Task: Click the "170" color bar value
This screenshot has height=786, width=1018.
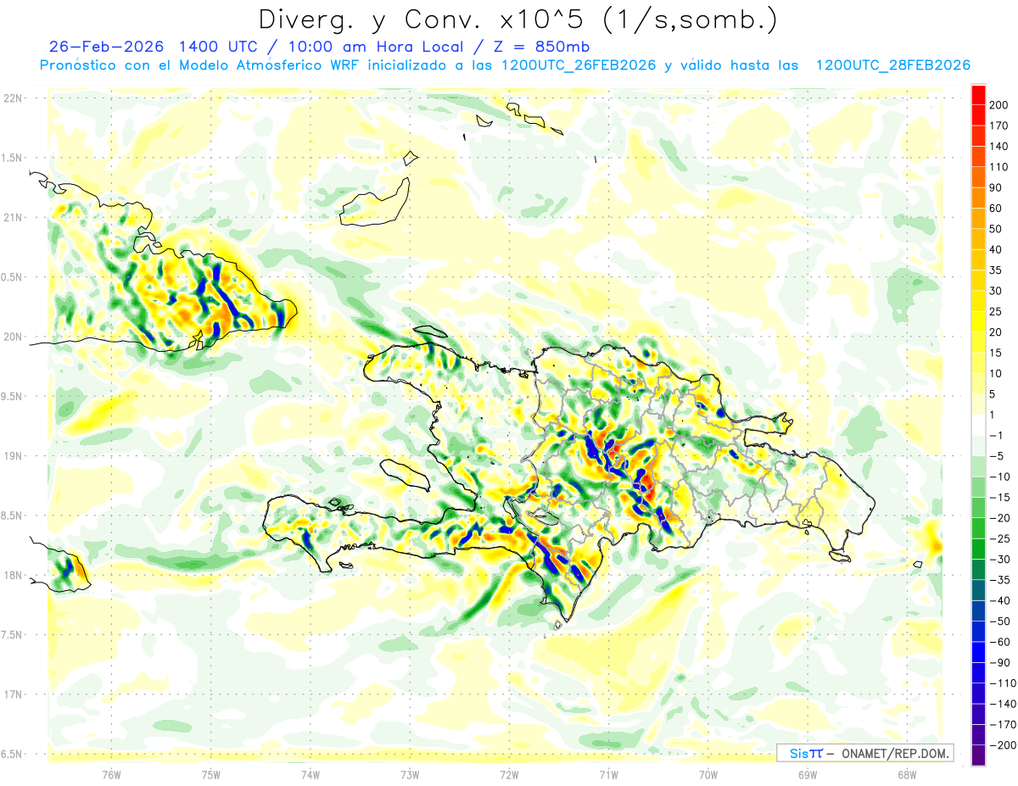Action: (1000, 125)
